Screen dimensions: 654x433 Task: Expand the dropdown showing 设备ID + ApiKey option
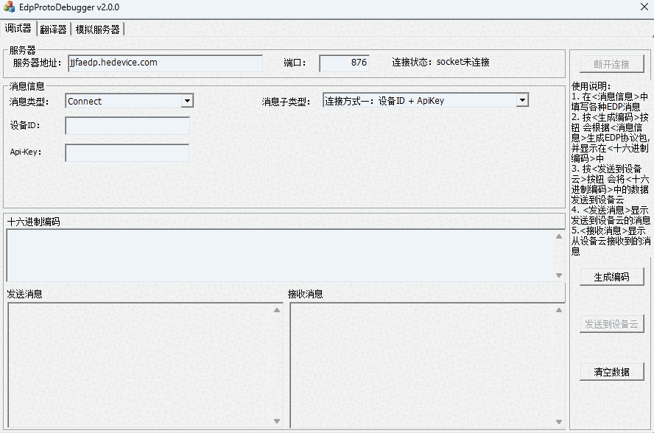click(x=523, y=99)
